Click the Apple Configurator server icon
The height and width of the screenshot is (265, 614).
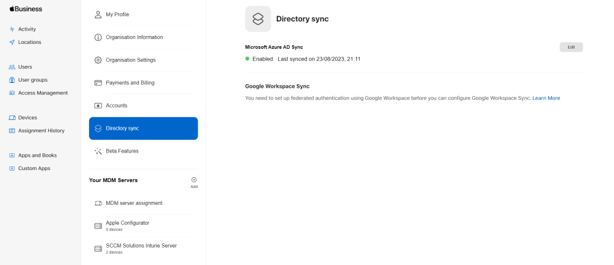tap(98, 226)
